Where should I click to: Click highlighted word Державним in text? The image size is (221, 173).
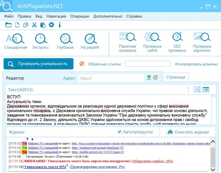[18, 106]
